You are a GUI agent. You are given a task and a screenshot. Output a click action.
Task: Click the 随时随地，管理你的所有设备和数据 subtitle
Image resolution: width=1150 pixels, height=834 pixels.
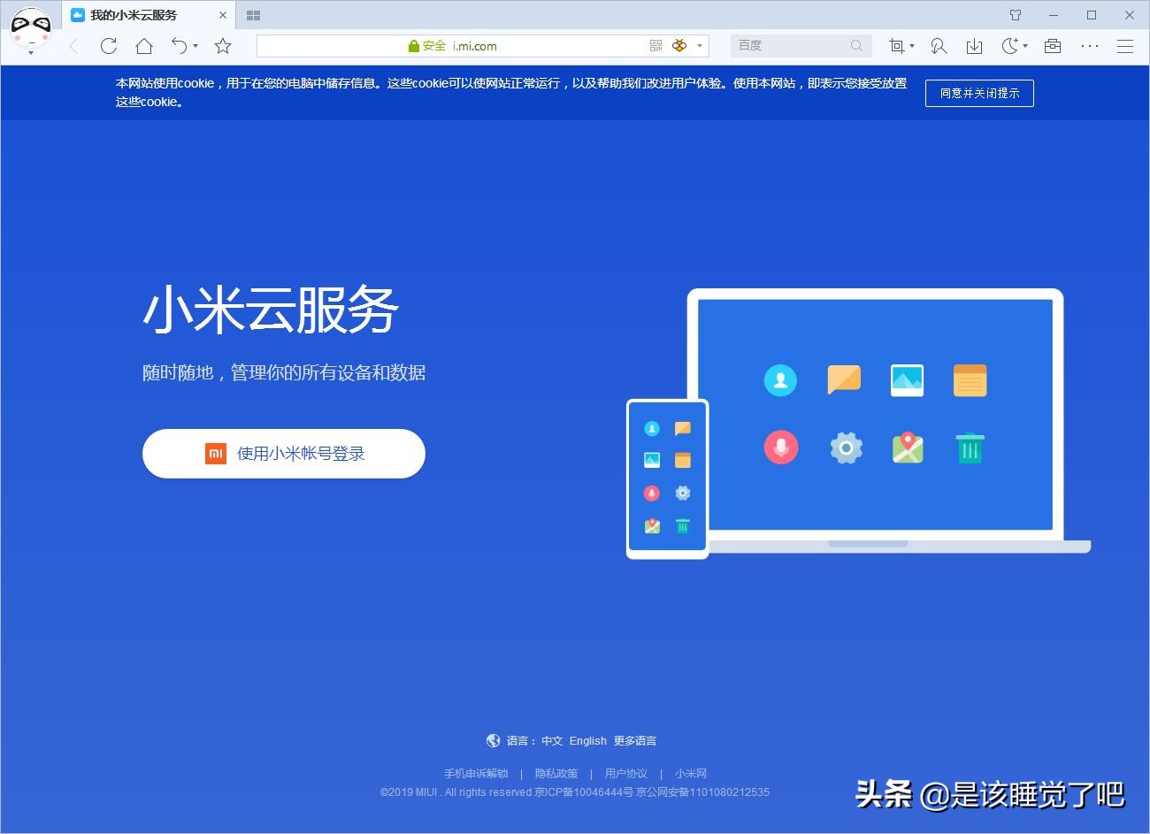[284, 373]
